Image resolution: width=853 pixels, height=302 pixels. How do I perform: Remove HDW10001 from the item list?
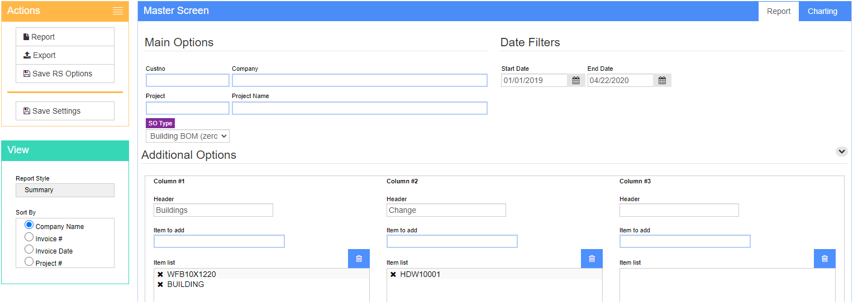393,274
